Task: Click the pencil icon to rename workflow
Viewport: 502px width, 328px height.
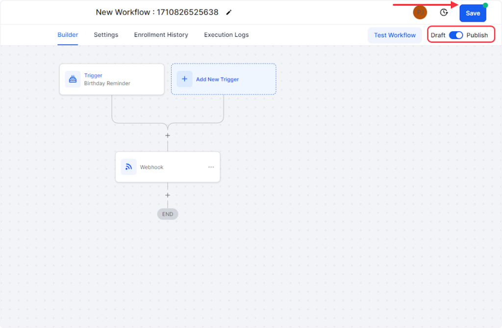Action: click(229, 12)
